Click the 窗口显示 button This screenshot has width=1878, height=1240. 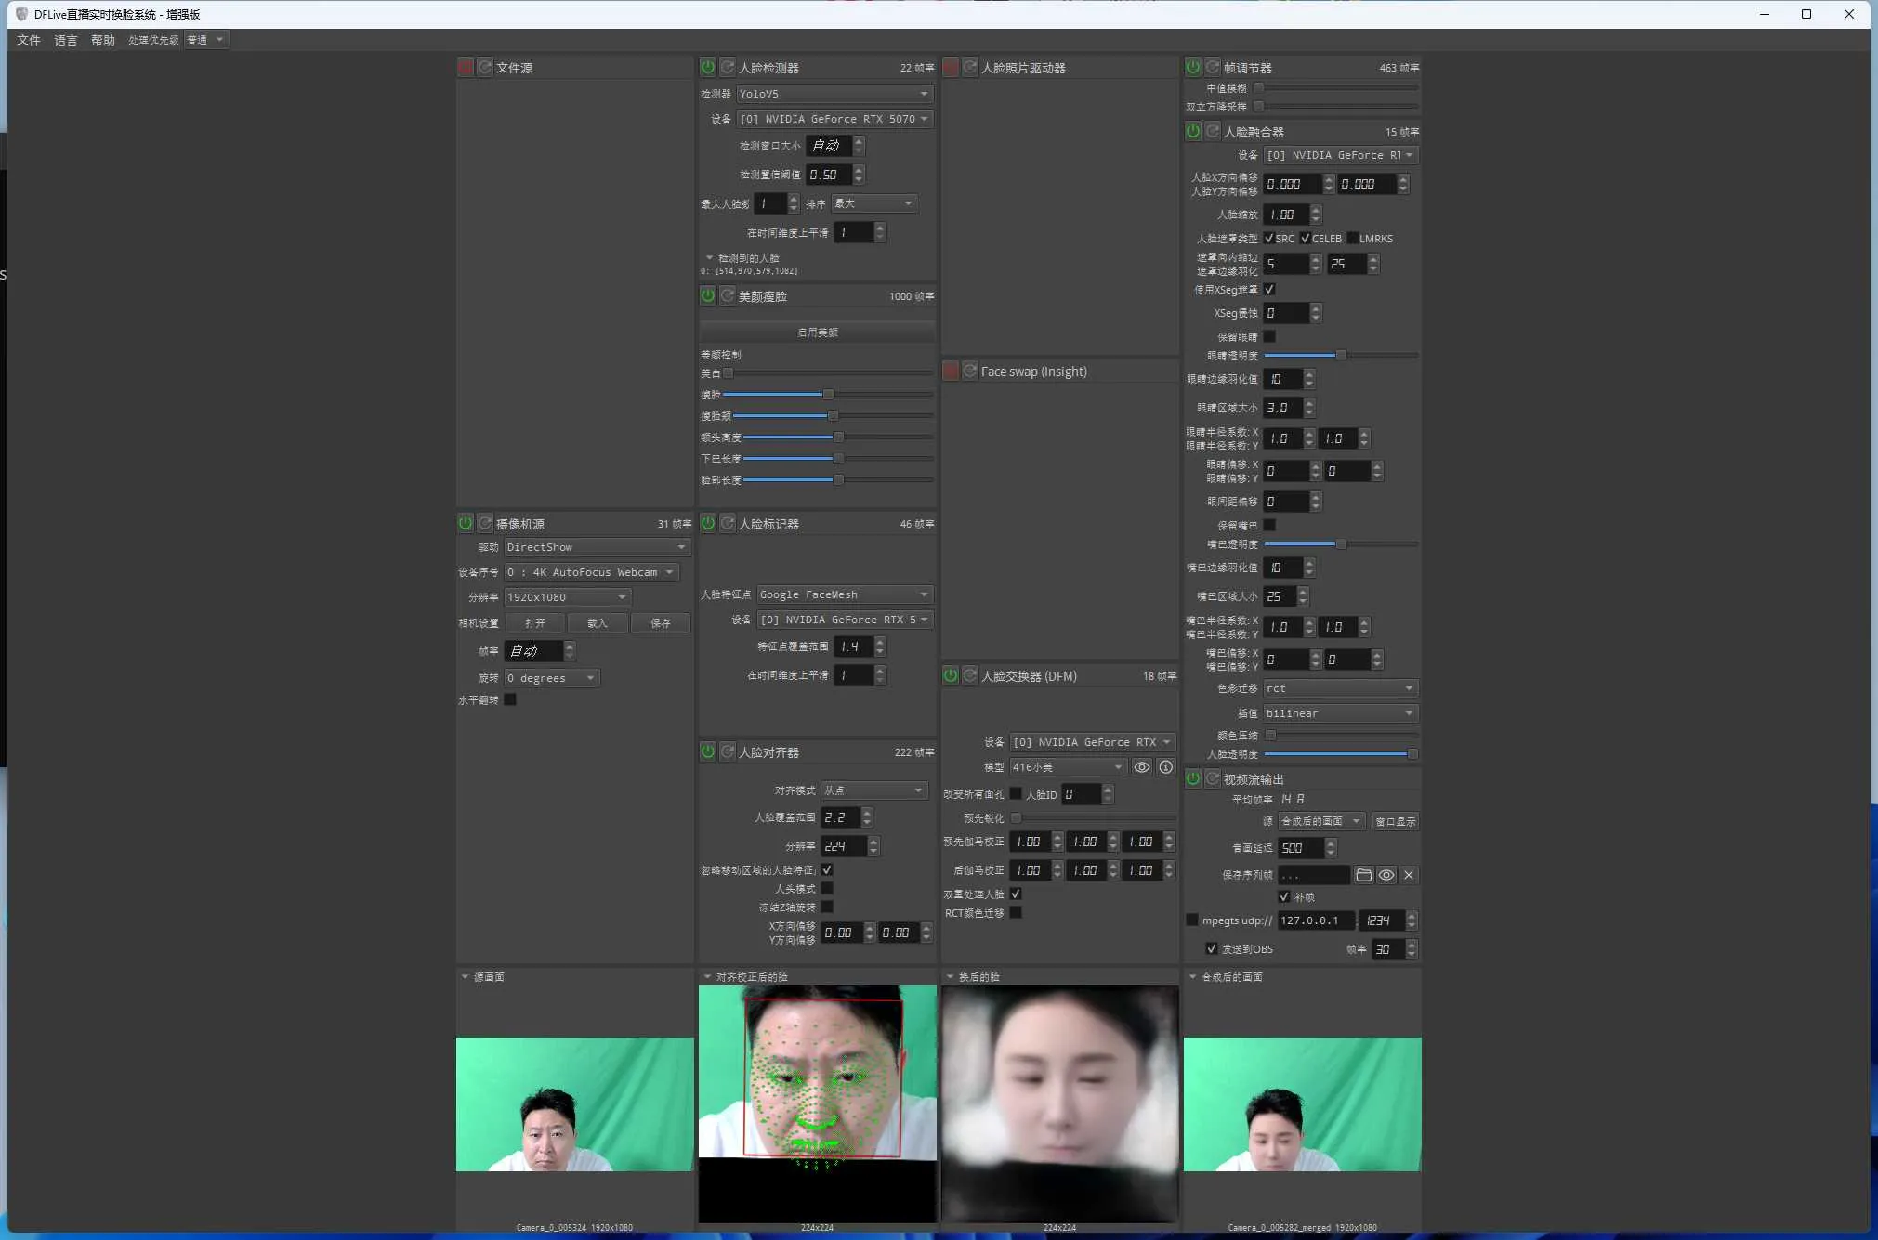point(1396,821)
